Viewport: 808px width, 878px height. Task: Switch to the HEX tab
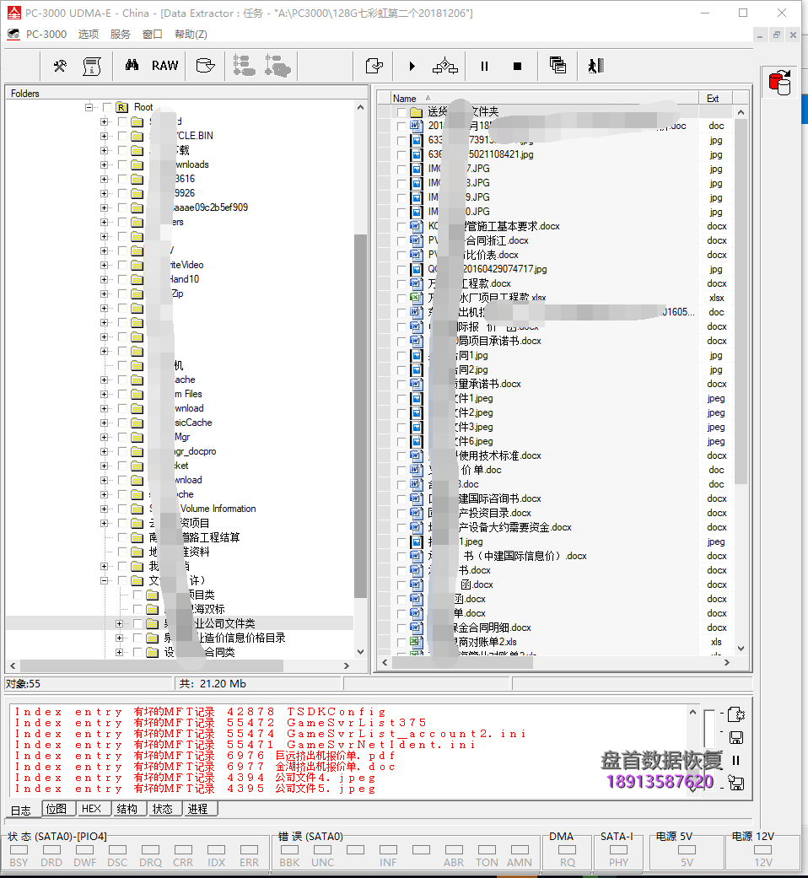91,809
